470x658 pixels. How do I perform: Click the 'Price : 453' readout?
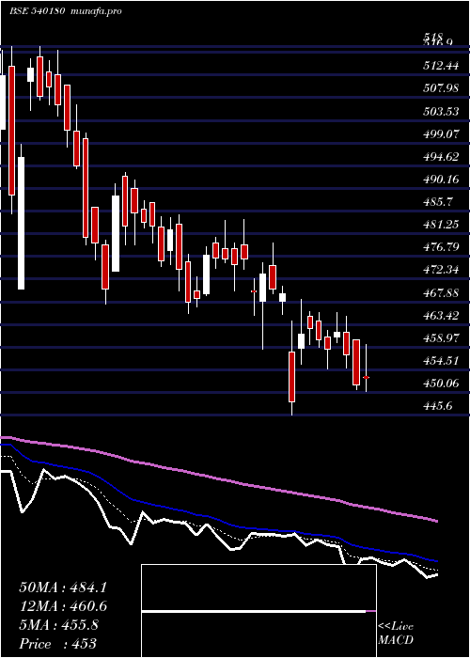[58, 644]
